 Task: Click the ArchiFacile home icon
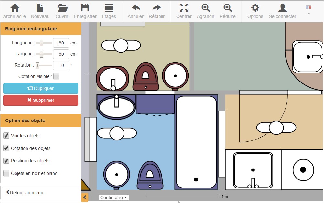pyautogui.click(x=15, y=11)
